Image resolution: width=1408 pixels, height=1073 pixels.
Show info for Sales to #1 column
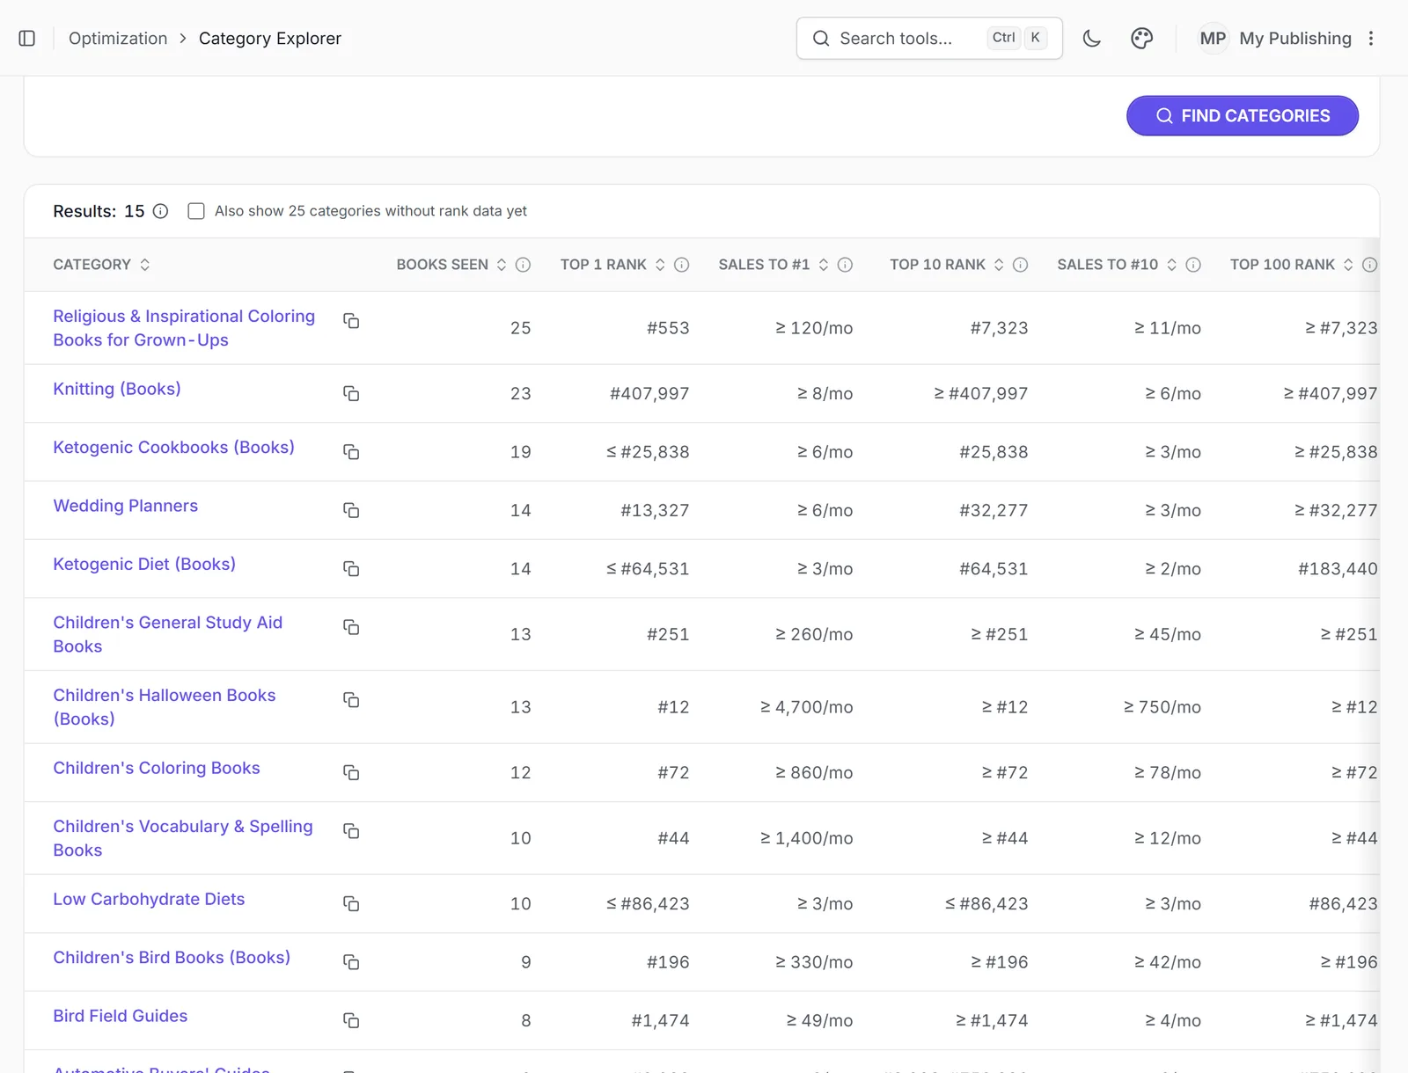(845, 265)
